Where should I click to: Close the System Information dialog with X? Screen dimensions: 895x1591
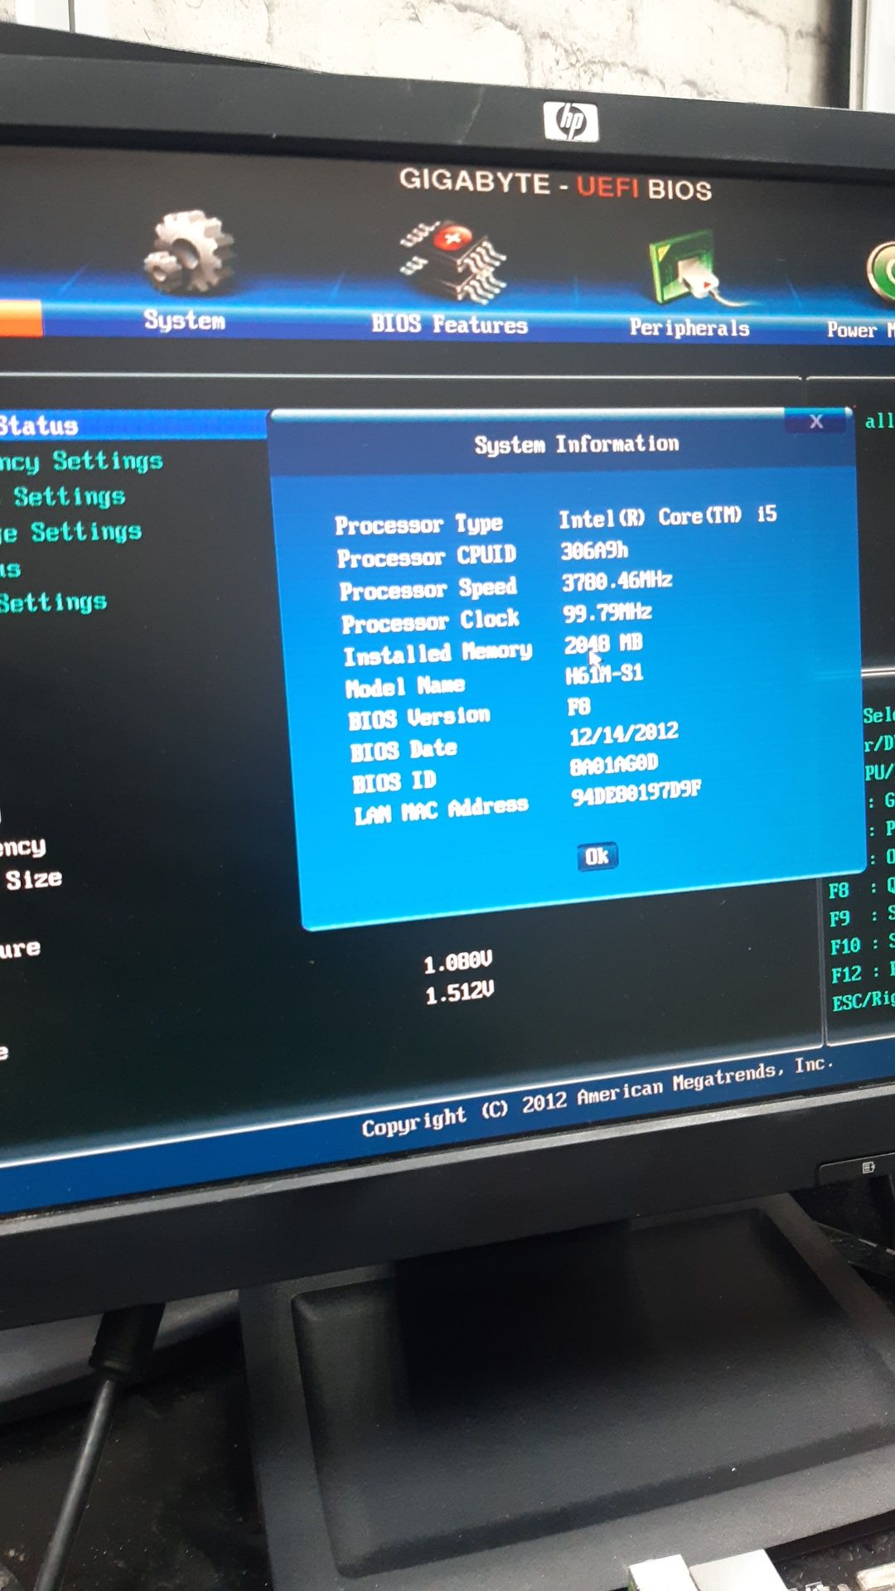[816, 421]
